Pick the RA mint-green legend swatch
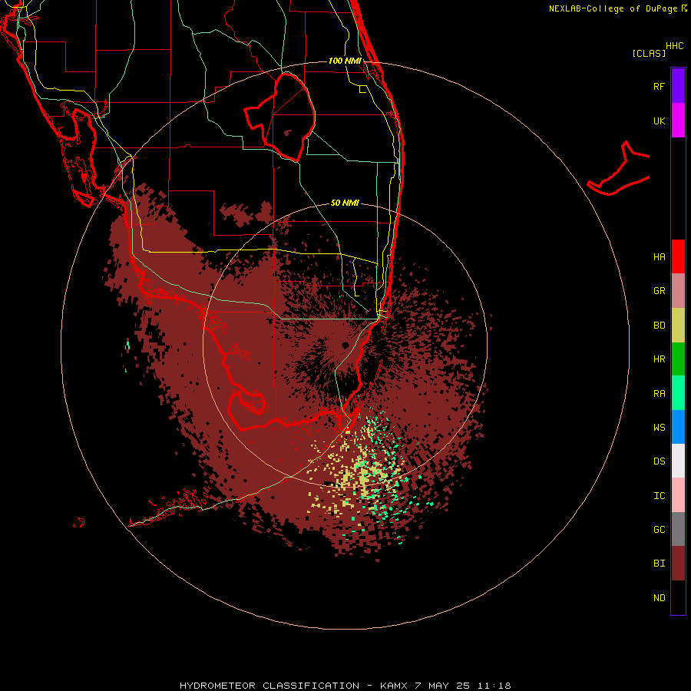Screen dimensions: 691x691 click(x=678, y=393)
